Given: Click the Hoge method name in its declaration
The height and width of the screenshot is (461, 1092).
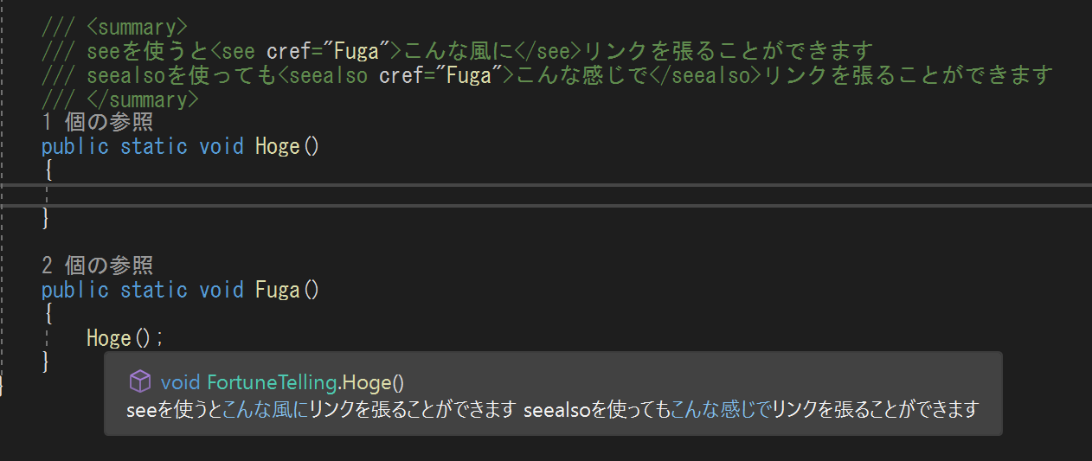Looking at the screenshot, I should pyautogui.click(x=278, y=146).
